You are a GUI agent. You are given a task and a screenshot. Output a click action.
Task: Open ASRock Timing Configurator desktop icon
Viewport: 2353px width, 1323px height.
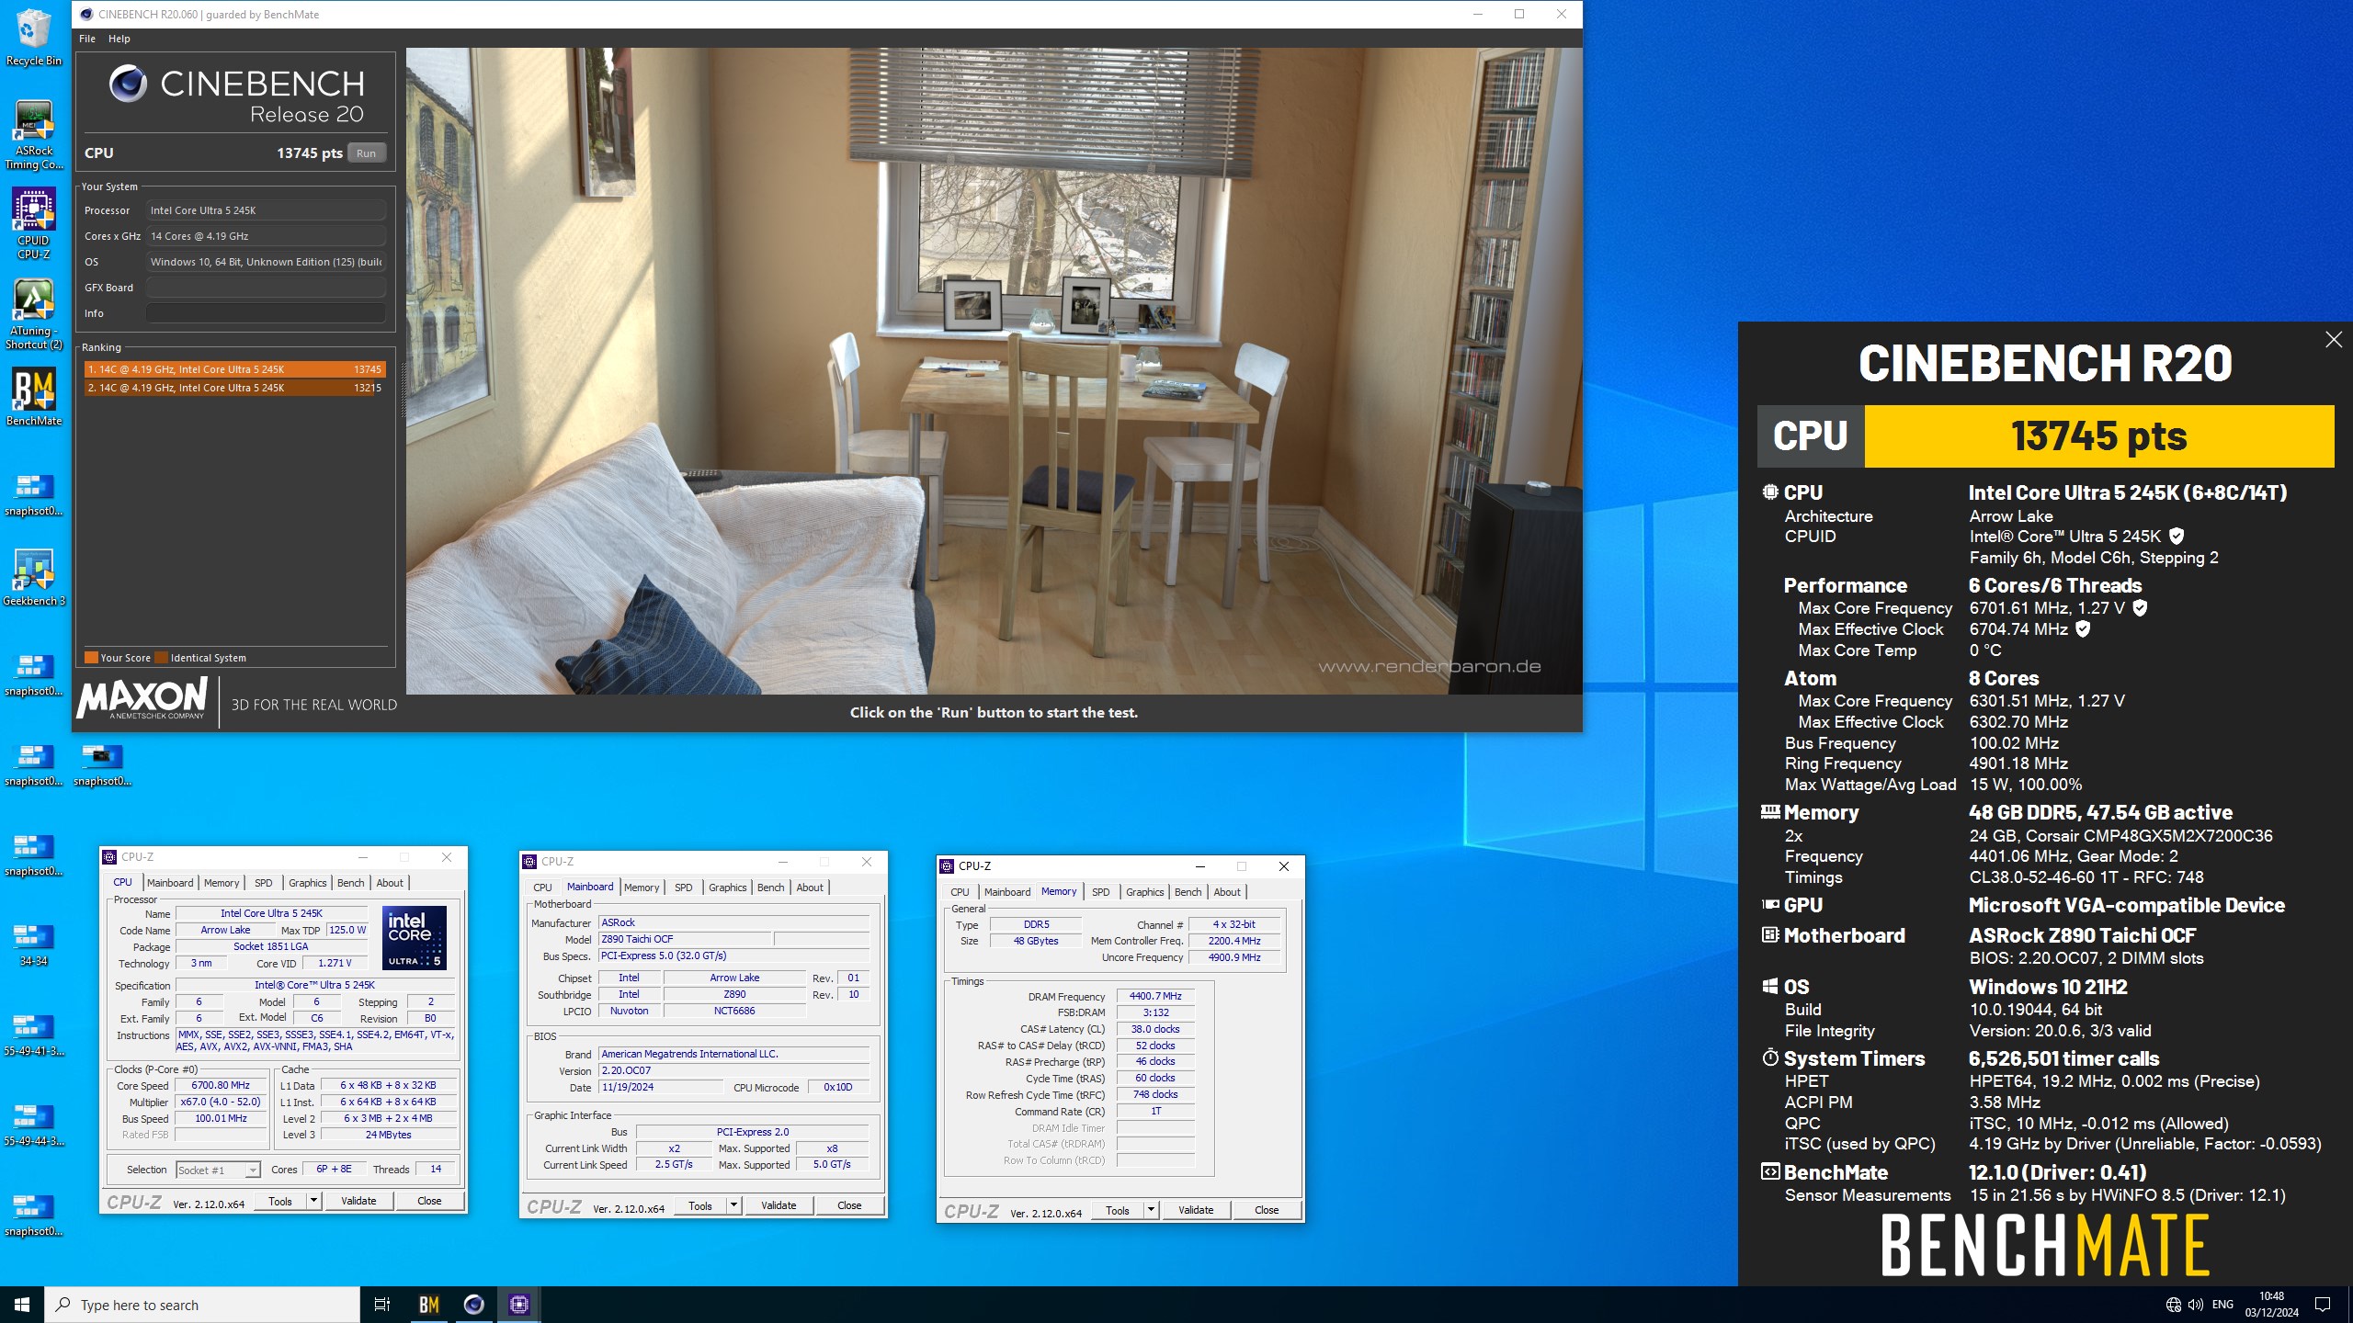[33, 134]
